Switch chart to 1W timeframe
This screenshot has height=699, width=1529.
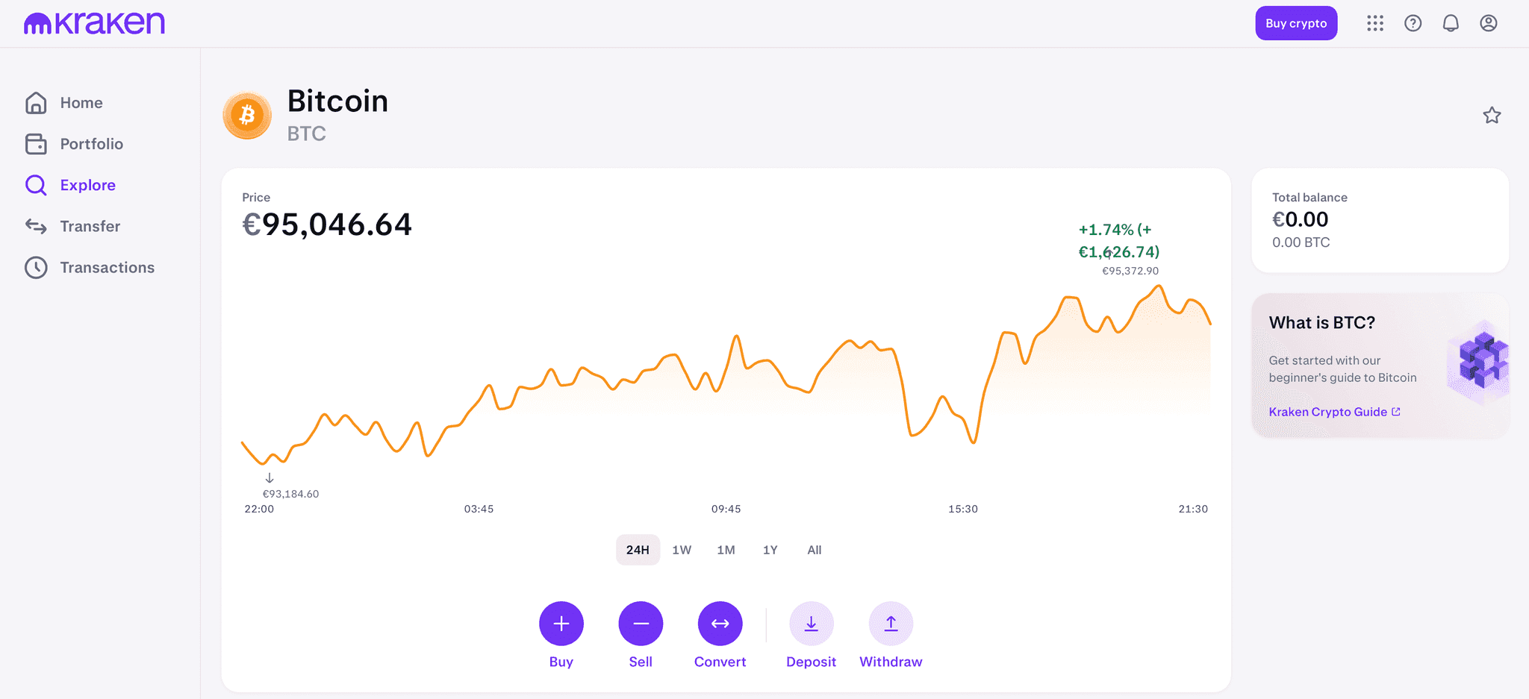pos(682,550)
